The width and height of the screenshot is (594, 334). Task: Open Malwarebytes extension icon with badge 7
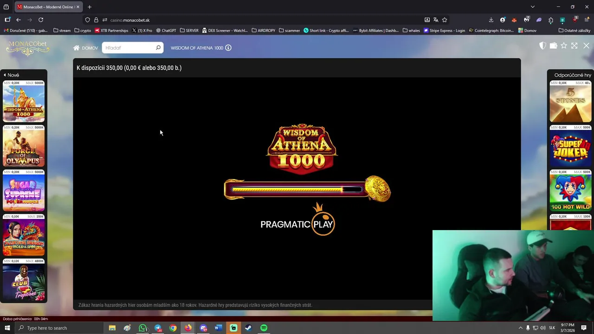526,19
